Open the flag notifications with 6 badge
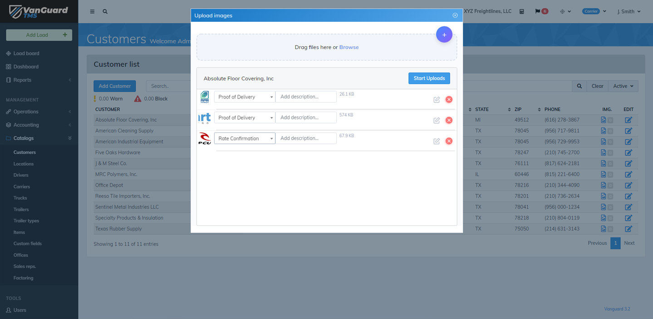 point(541,11)
